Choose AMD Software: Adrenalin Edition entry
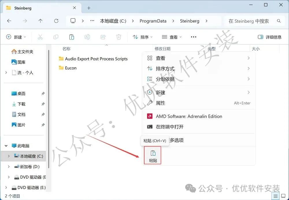Viewport: 289px width, 200px height. [x=199, y=116]
